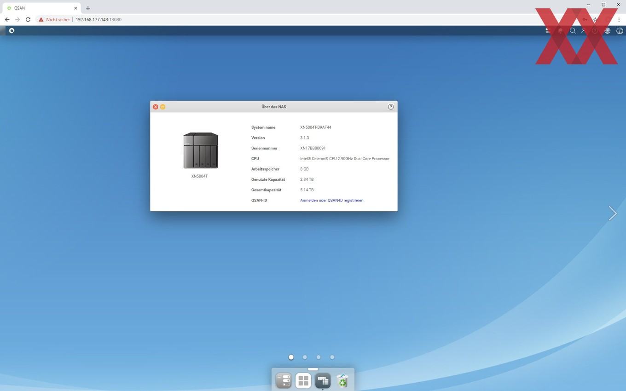Screen dimensions: 626x391
Task: Go to next desktop page arrow
Action: [x=612, y=213]
